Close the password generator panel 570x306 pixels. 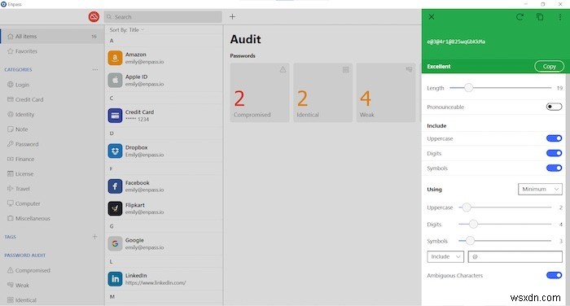tap(432, 17)
